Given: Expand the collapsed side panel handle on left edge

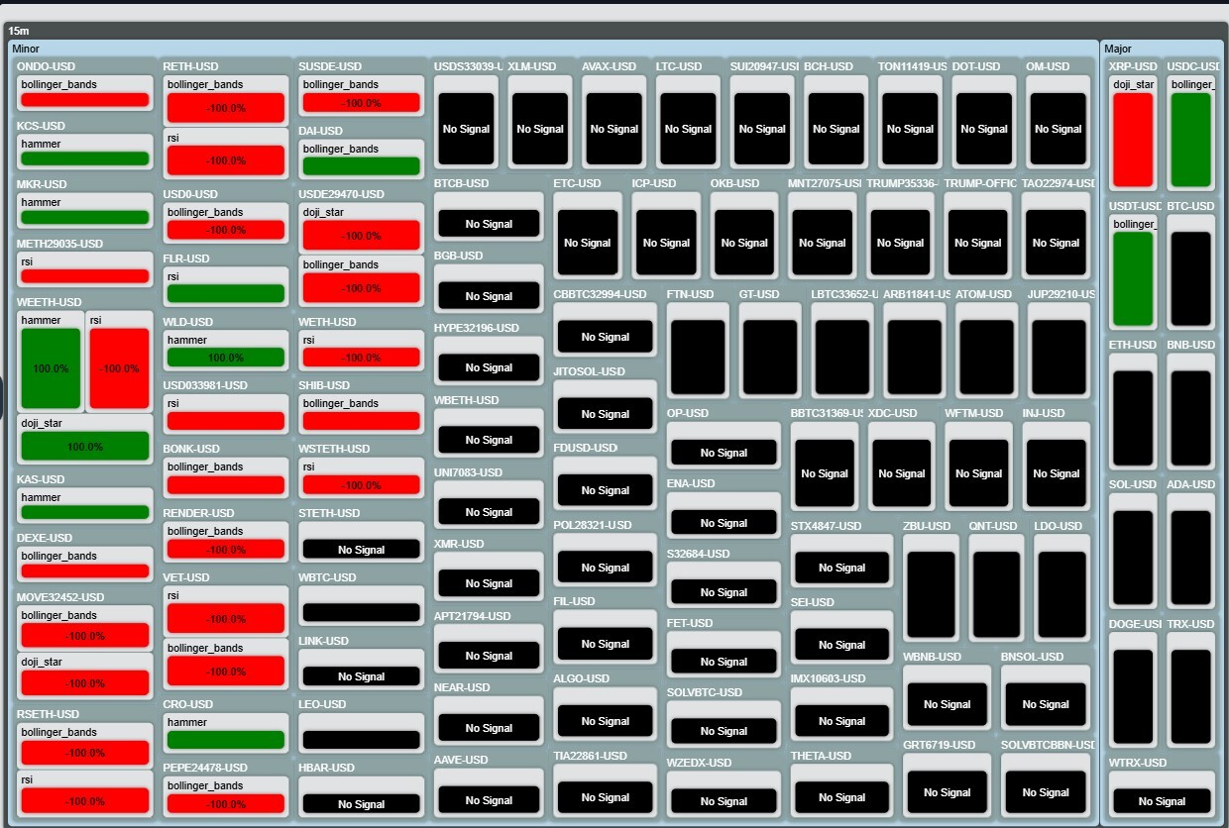Looking at the screenshot, I should tap(2, 396).
